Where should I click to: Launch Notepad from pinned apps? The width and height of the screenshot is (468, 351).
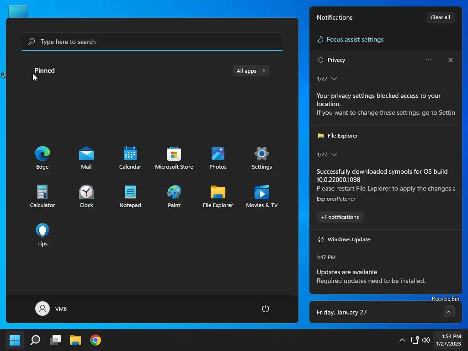[130, 197]
